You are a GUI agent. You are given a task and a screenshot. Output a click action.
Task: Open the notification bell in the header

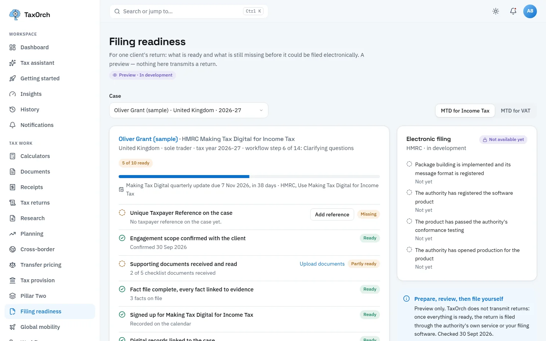(x=513, y=11)
